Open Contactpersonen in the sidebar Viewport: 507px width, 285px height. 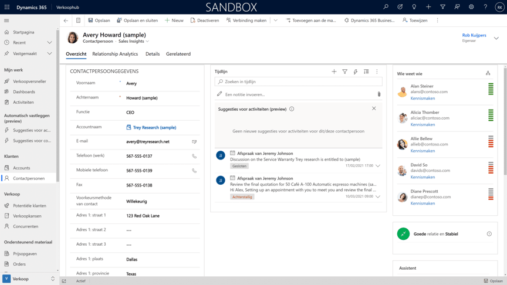(29, 178)
